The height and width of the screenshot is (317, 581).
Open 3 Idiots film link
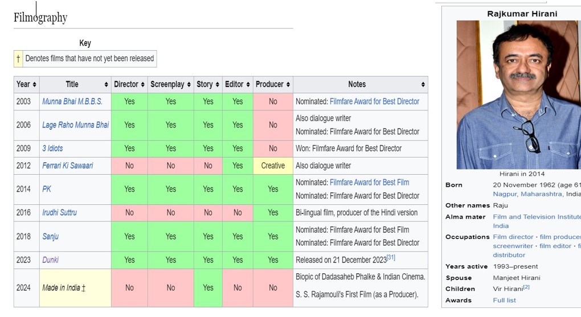pos(52,149)
